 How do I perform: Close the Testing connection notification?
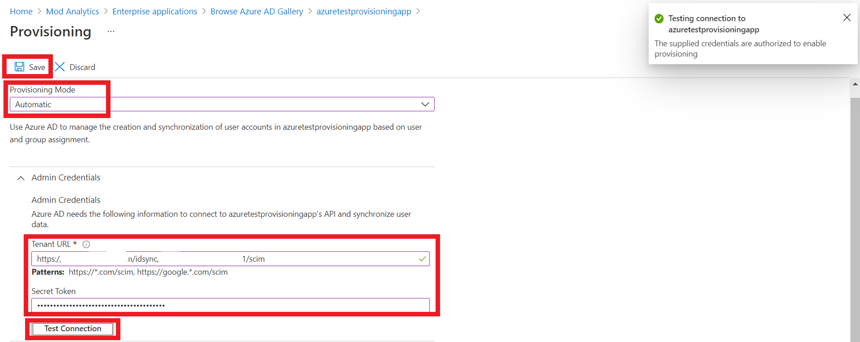point(847,18)
